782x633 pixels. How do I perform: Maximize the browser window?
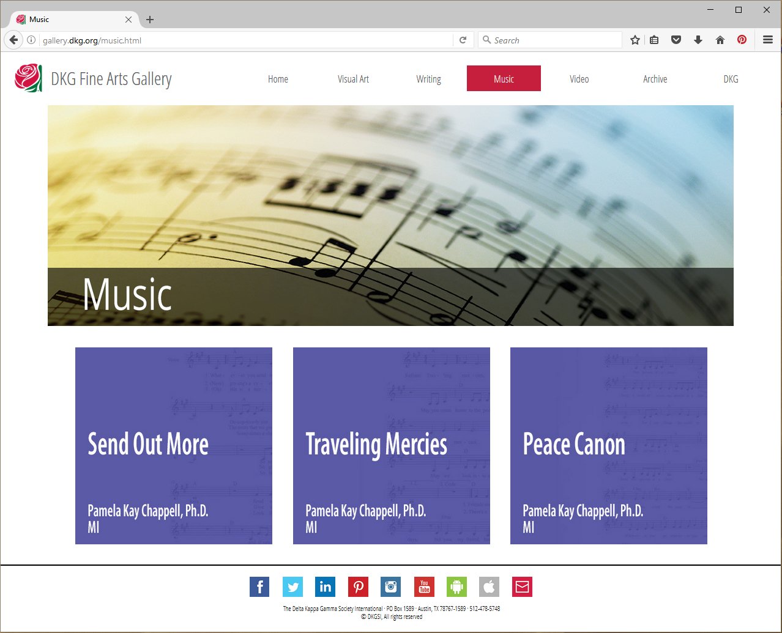pyautogui.click(x=739, y=10)
